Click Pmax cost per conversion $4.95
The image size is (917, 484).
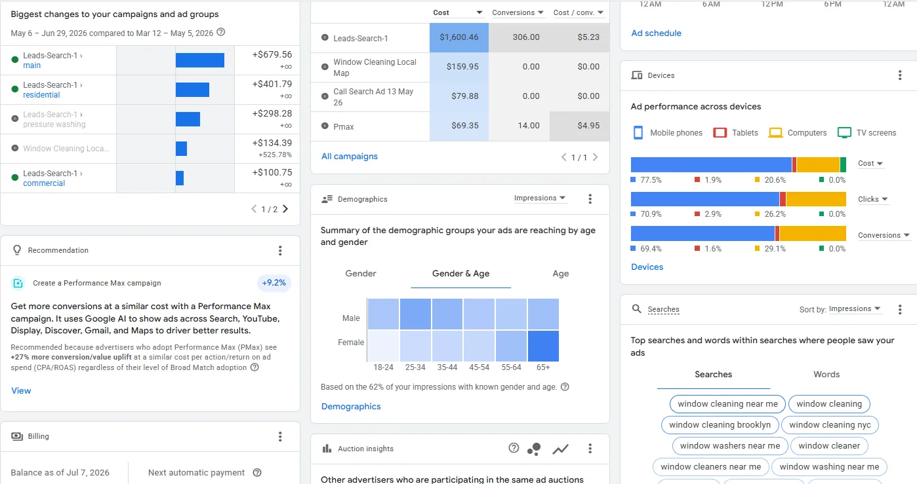point(579,126)
